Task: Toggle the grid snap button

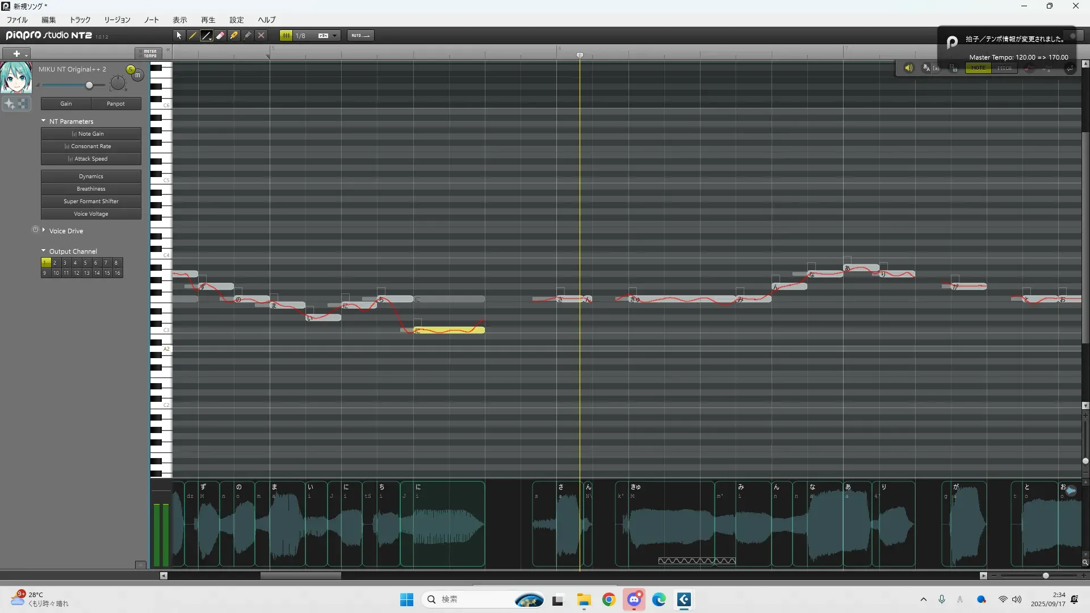Action: click(x=286, y=35)
